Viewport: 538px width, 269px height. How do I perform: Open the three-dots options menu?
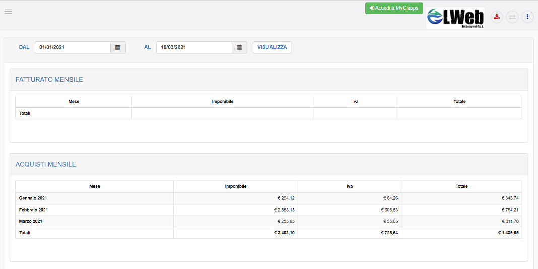[x=527, y=17]
